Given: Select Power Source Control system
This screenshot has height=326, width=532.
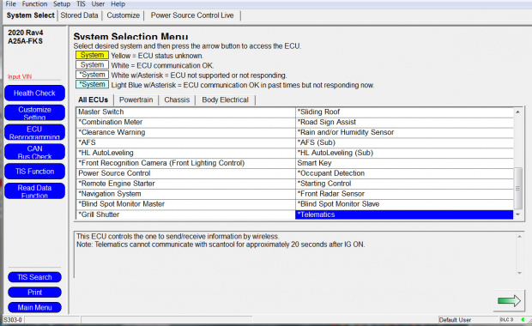Looking at the screenshot, I should click(186, 173).
